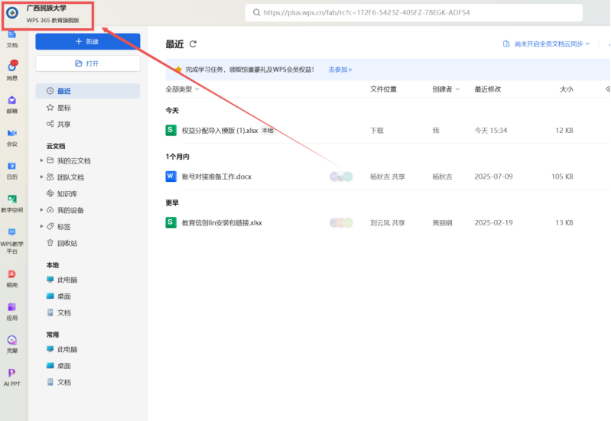The image size is (611, 421).
Task: Expand the 我的云文档 tree node
Action: coord(41,161)
